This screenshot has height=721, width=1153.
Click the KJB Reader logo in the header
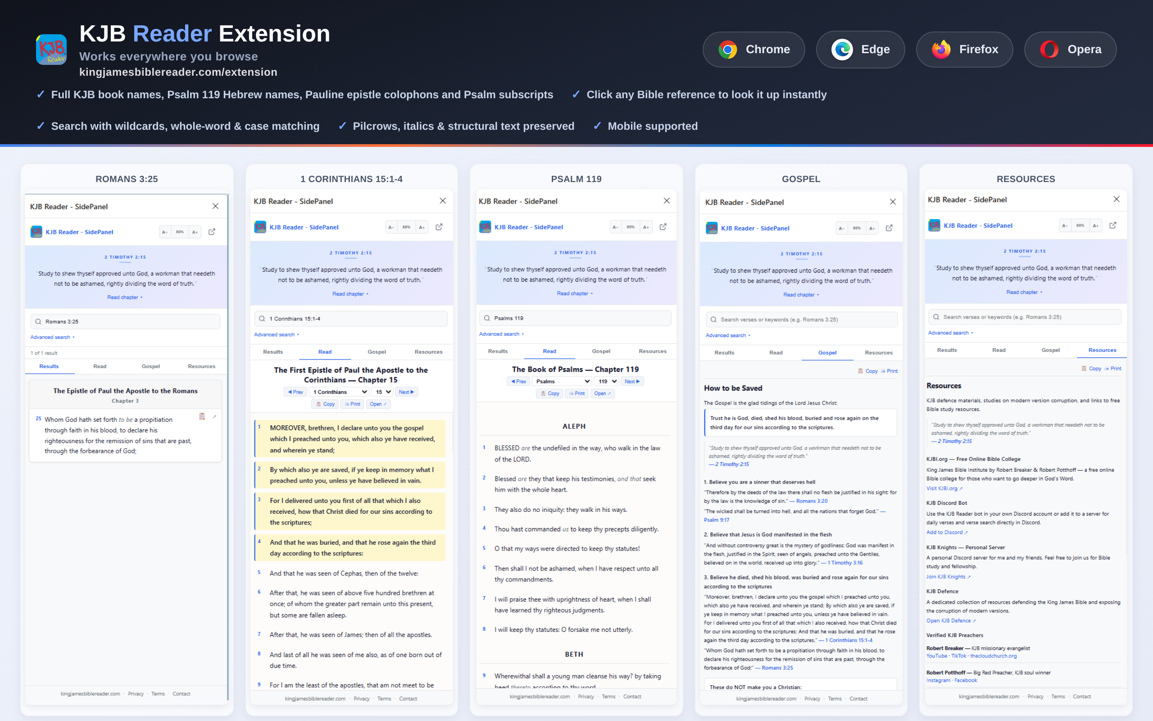point(51,49)
